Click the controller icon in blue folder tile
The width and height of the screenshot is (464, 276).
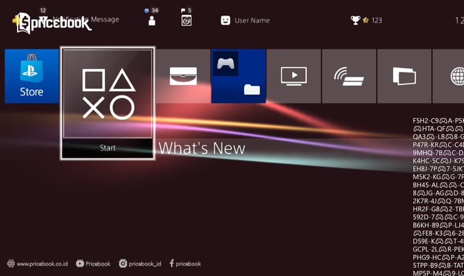pyautogui.click(x=226, y=63)
